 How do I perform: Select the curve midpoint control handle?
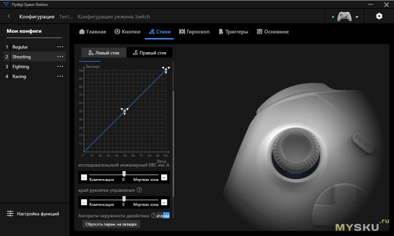(125, 111)
